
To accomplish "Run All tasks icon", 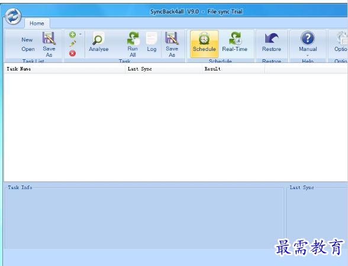I will [x=133, y=39].
